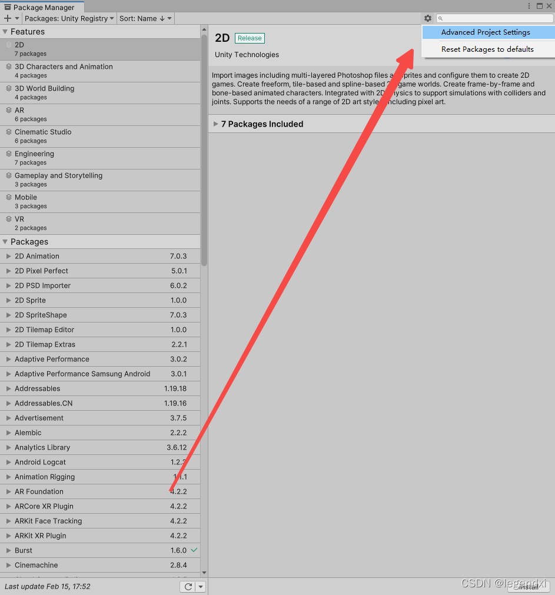
Task: Click the refresh package list button
Action: [188, 587]
